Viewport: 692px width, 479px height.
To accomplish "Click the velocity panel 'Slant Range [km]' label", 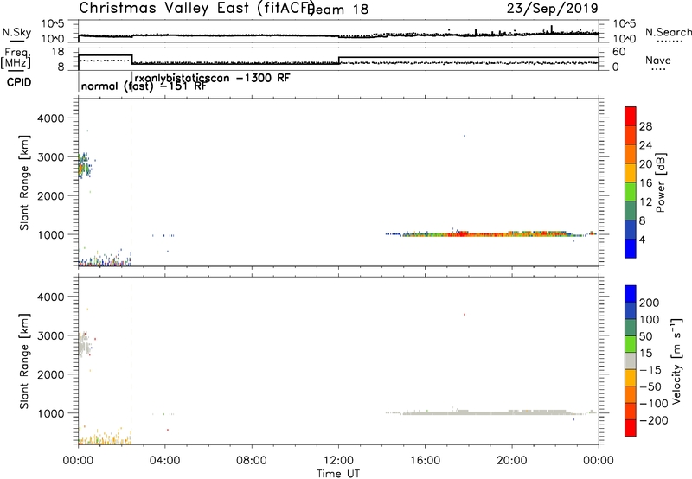I will 24,361.
